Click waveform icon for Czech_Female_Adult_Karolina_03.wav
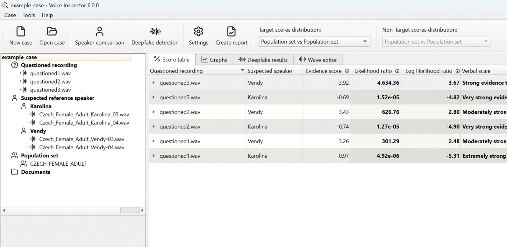The width and height of the screenshot is (507, 247). click(33, 114)
